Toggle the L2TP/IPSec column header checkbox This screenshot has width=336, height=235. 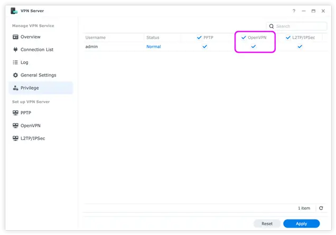point(288,37)
